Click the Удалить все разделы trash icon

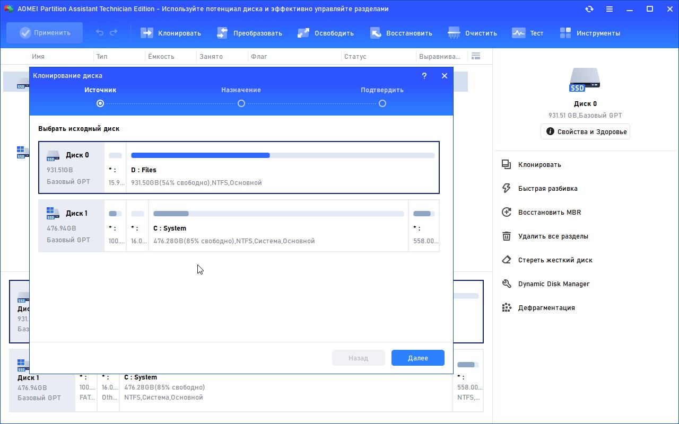pos(507,236)
